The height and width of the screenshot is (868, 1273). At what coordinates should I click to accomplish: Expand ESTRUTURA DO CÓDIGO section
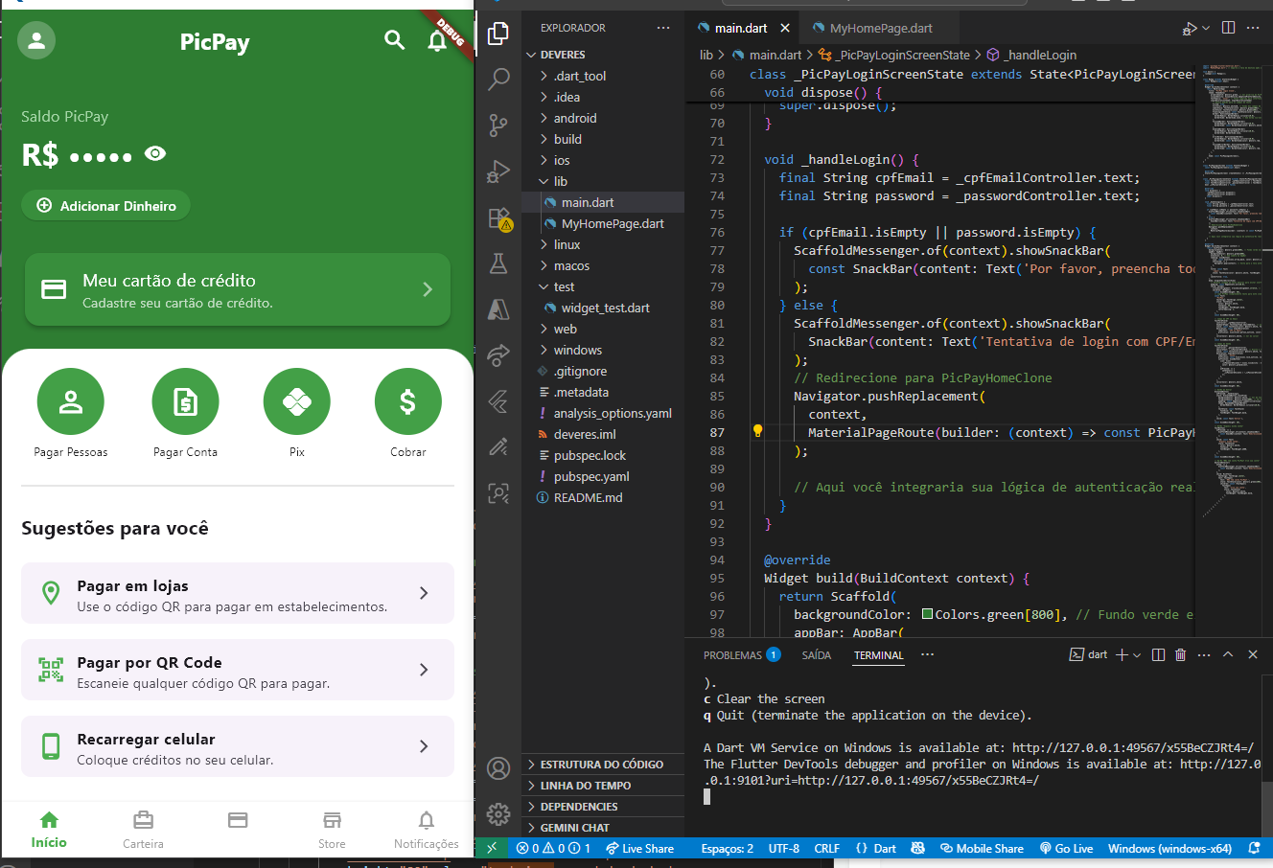click(x=603, y=765)
